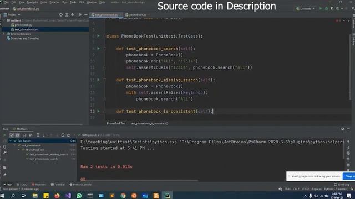Select test_phonebook_missing_search result row

(48, 154)
